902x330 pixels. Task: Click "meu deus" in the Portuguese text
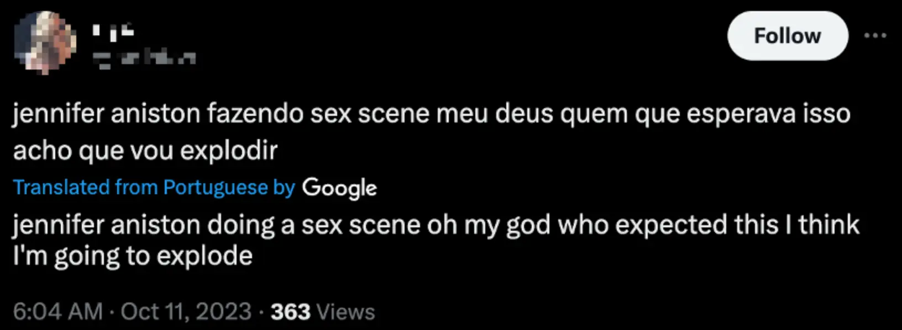(495, 114)
